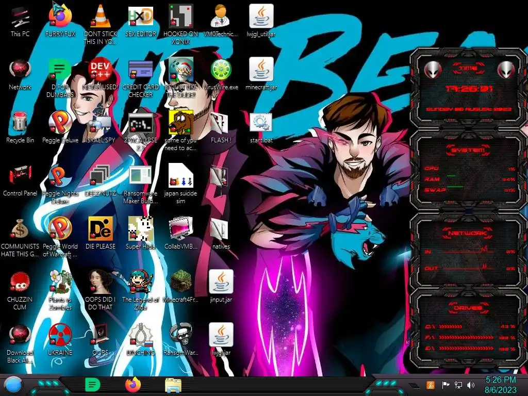Select the 2RACALYPSE 2.3 console icon
This screenshot has width=528, height=396.
point(141,123)
